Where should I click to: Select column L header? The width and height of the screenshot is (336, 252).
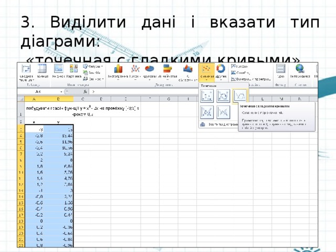(262, 99)
